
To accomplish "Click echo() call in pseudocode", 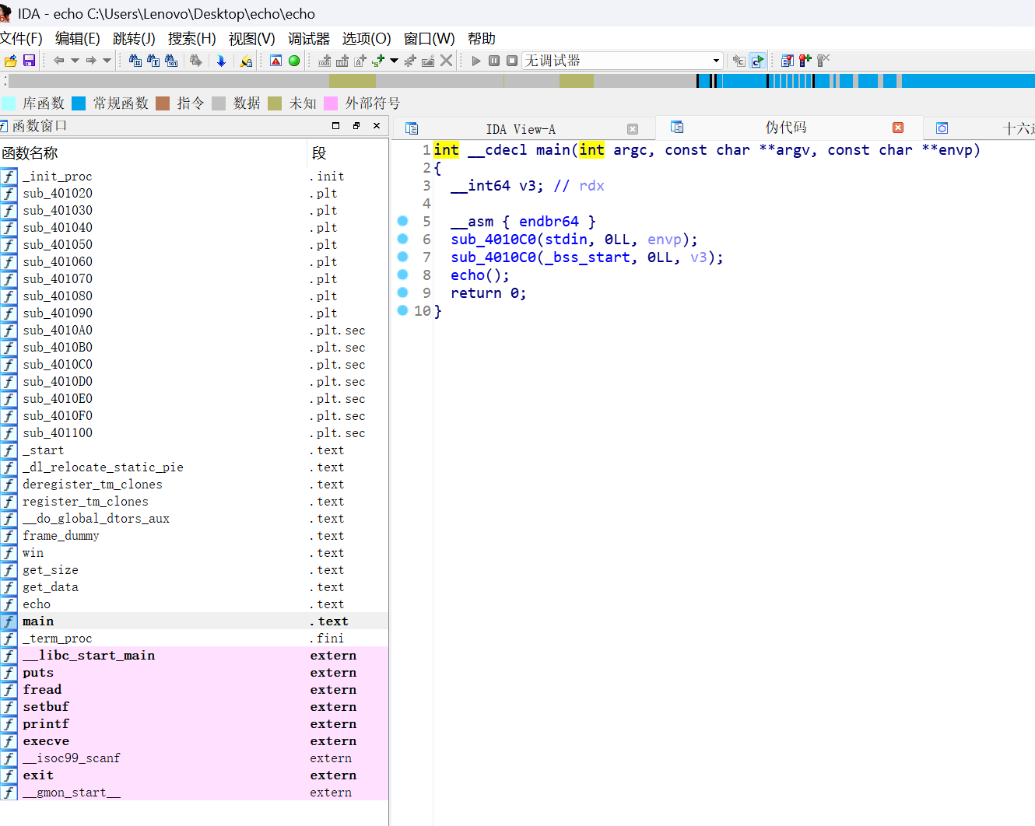I will [468, 275].
